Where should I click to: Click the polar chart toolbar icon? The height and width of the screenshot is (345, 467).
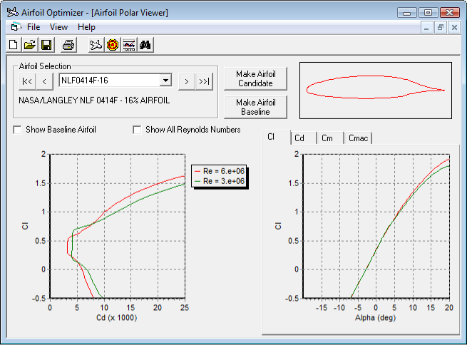(129, 45)
